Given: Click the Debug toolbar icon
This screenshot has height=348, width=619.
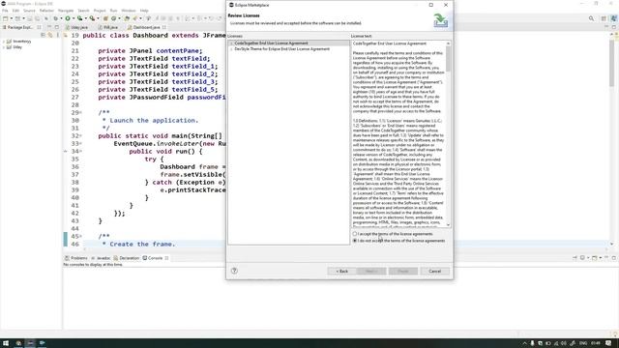Looking at the screenshot, I should pyautogui.click(x=56, y=18).
